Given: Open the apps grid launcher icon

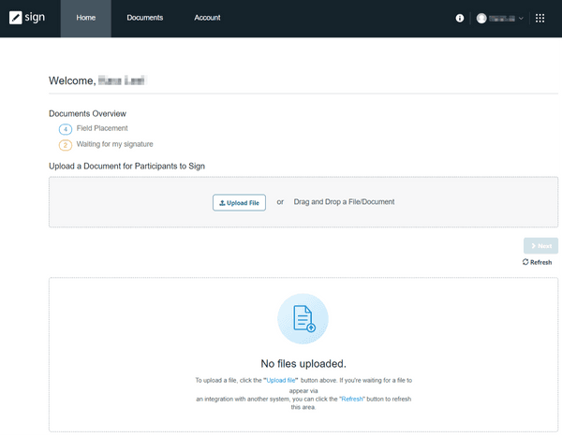Looking at the screenshot, I should pos(540,18).
